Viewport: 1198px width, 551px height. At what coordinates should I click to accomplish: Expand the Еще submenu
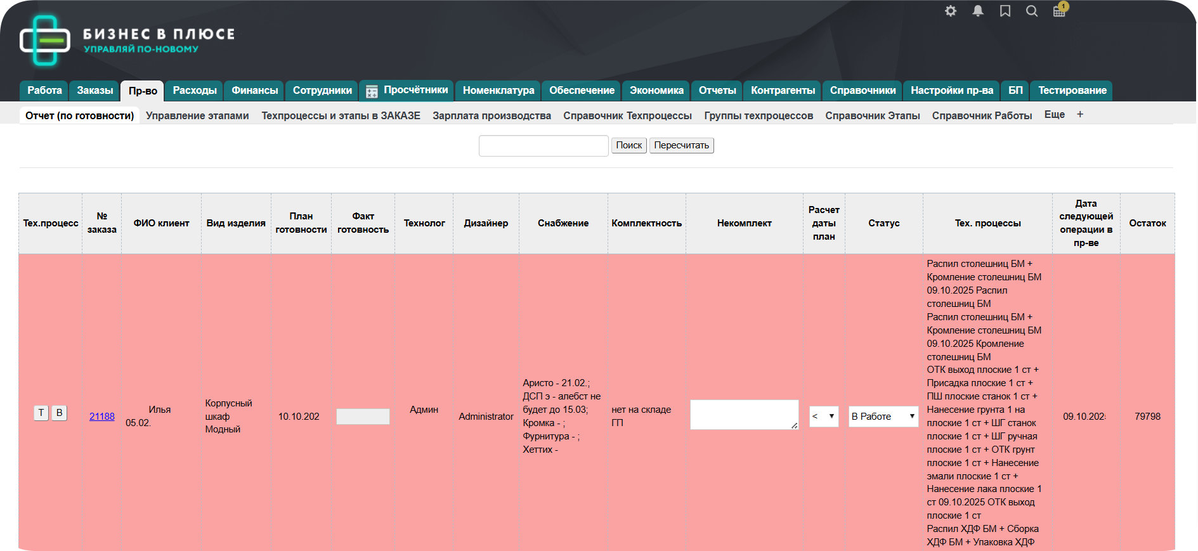(1054, 114)
